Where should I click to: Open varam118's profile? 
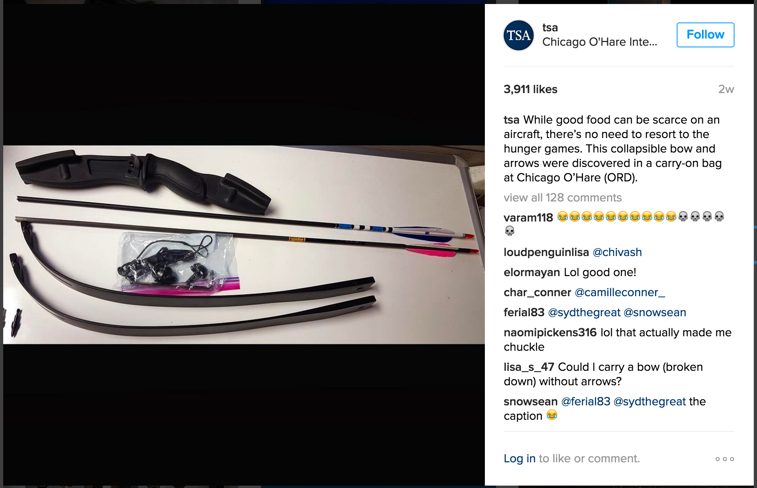[528, 218]
